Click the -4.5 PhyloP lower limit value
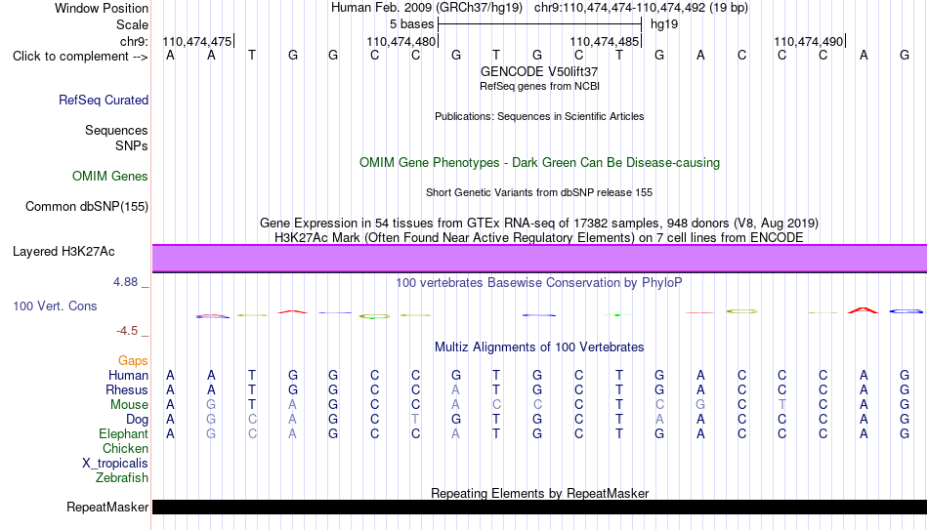Screen dimensions: 928x530 [127, 331]
